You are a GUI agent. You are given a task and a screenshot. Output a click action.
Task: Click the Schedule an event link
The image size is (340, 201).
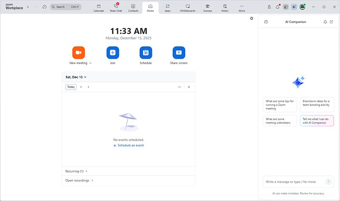(x=129, y=145)
